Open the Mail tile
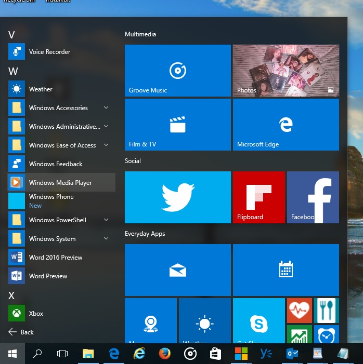Viewport: 363px width, 364px height. point(178,270)
